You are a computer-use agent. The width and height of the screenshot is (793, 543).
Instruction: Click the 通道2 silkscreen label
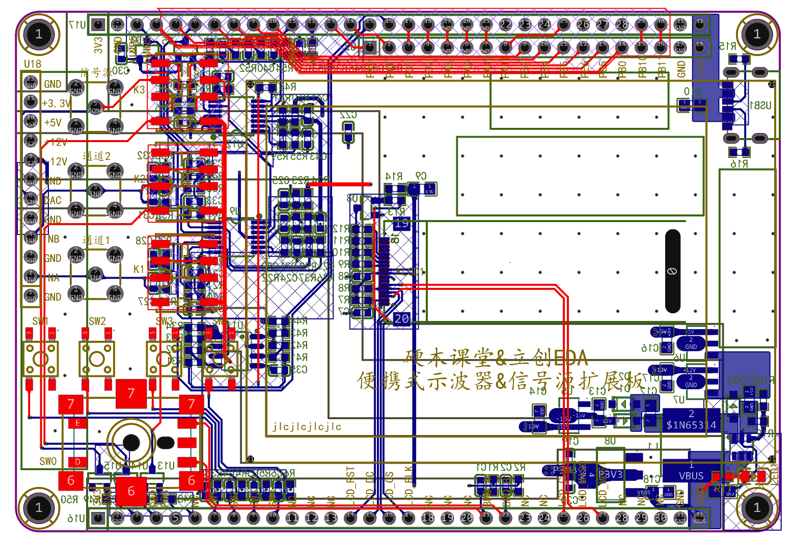pos(97,156)
